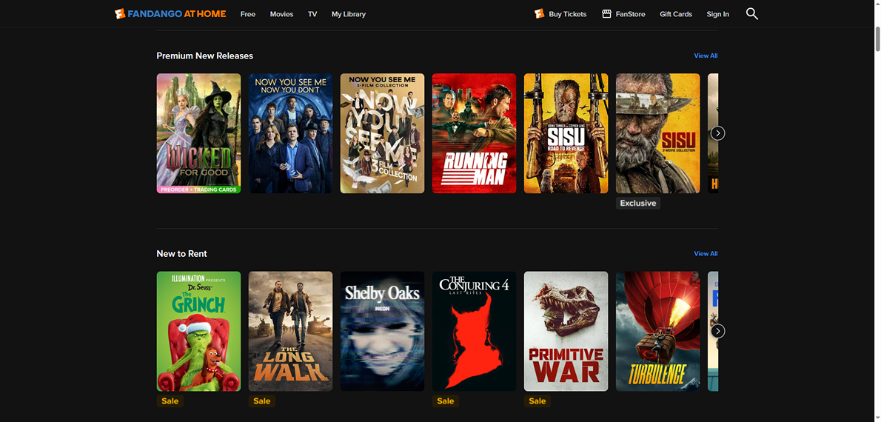Click the page's vertical scrollbar thumb
The height and width of the screenshot is (422, 881).
(877, 38)
